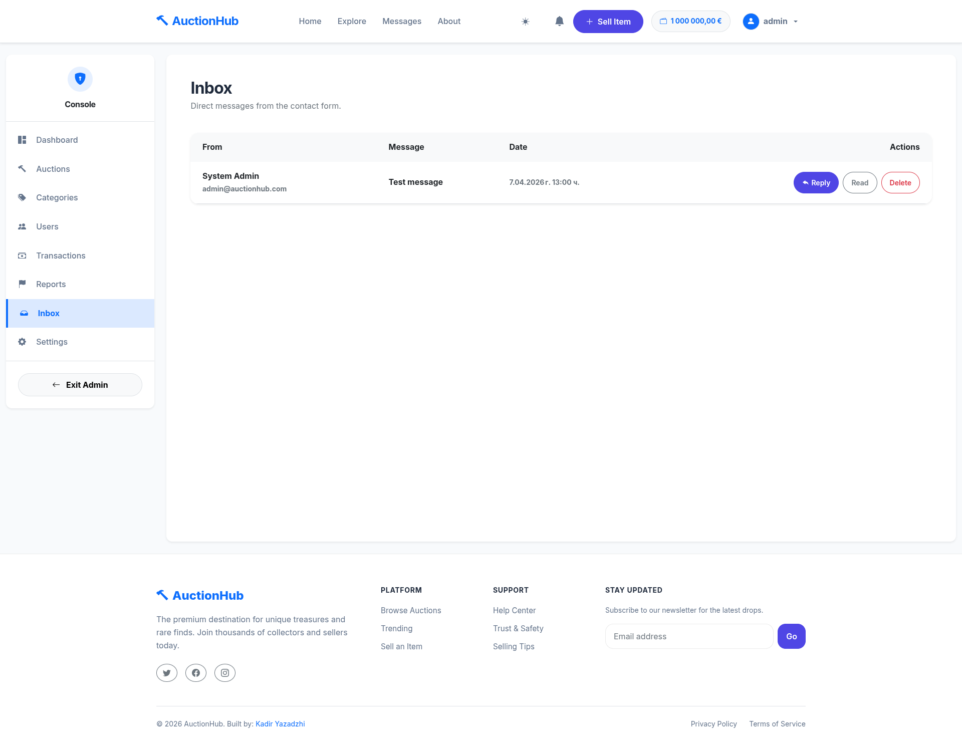Click the admin user avatar icon
The image size is (962, 746).
tap(751, 21)
